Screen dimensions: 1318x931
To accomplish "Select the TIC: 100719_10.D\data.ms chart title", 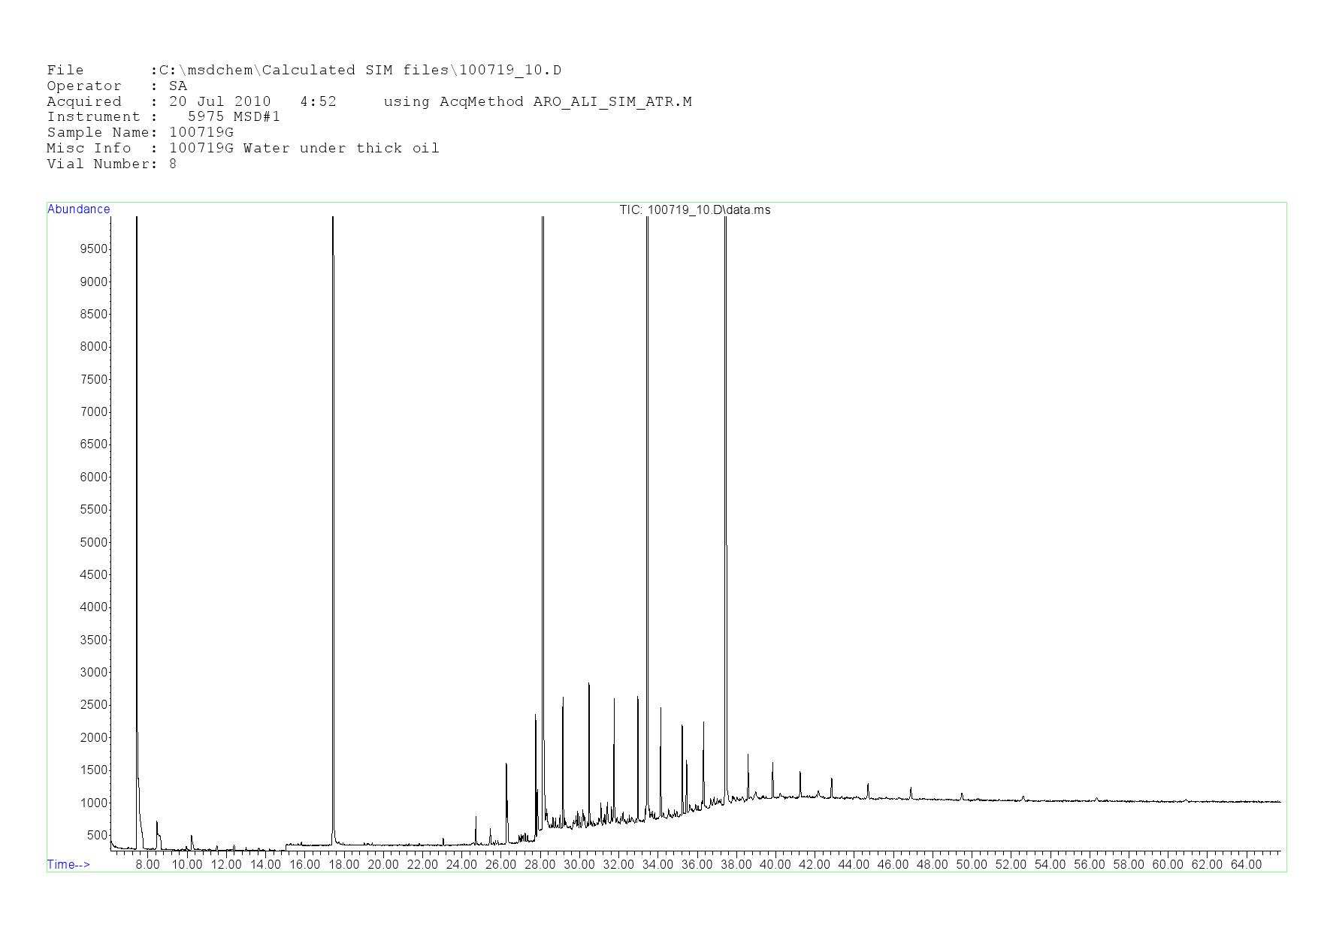I will click(694, 210).
